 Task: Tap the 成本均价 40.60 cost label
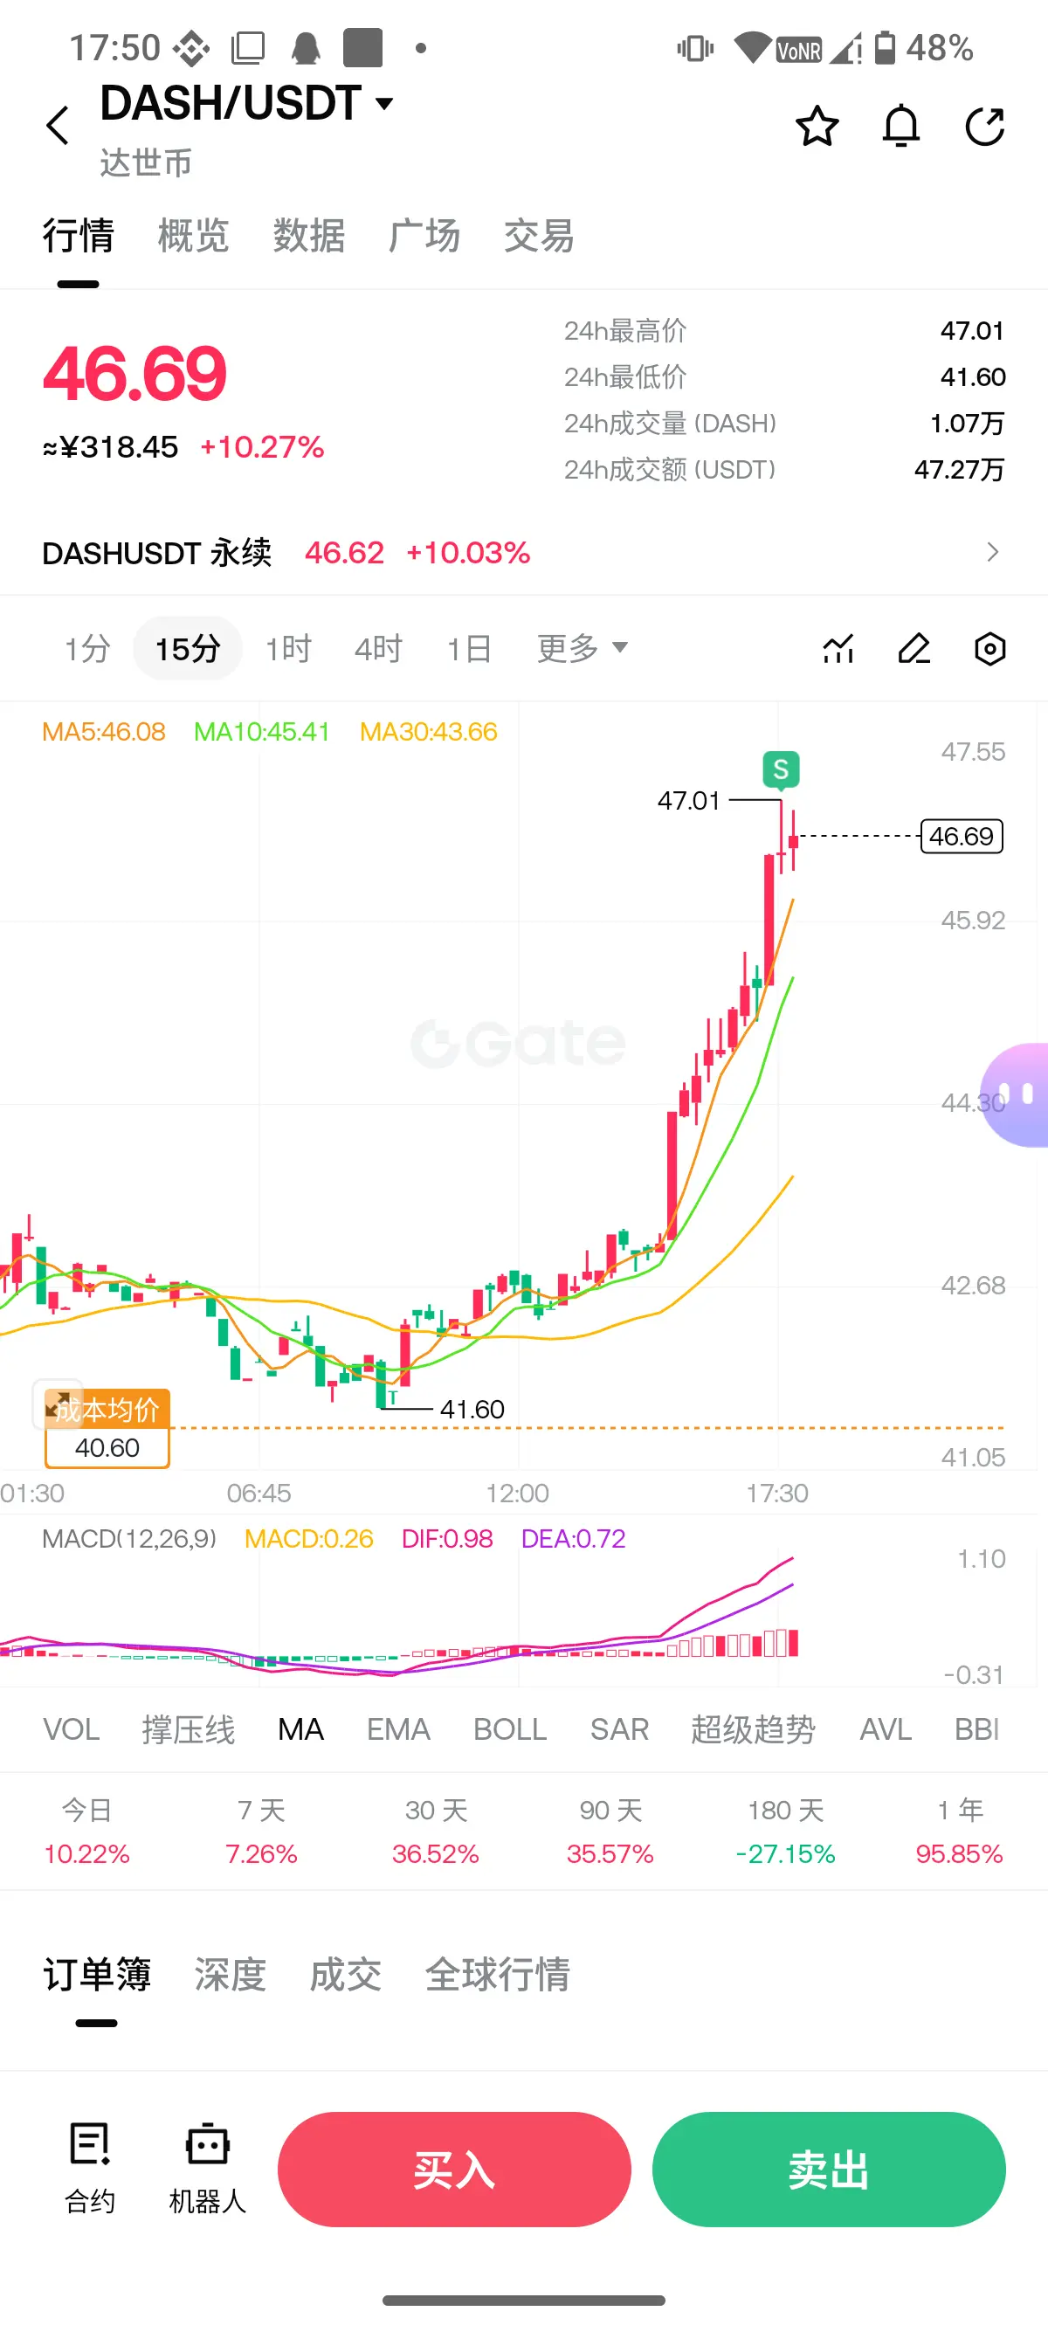point(107,1430)
